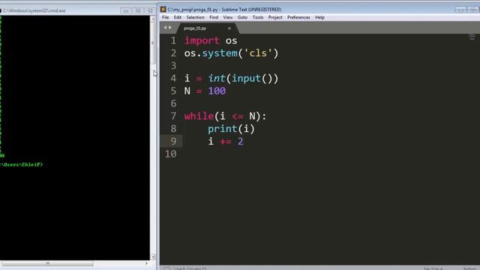Click Sublime Text title bar text

coord(224,10)
